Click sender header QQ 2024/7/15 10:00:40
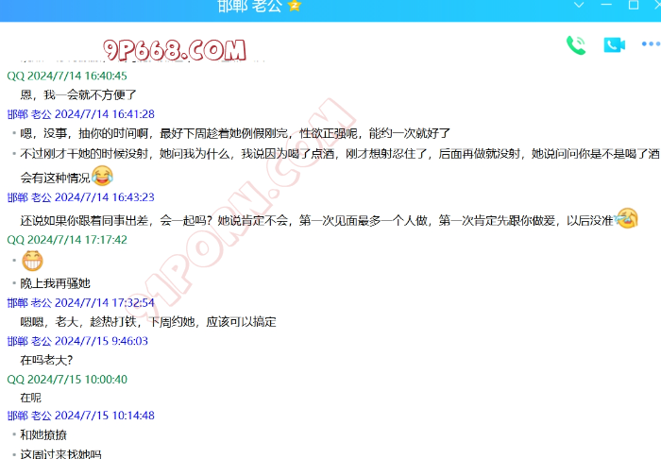The height and width of the screenshot is (459, 661). [67, 380]
